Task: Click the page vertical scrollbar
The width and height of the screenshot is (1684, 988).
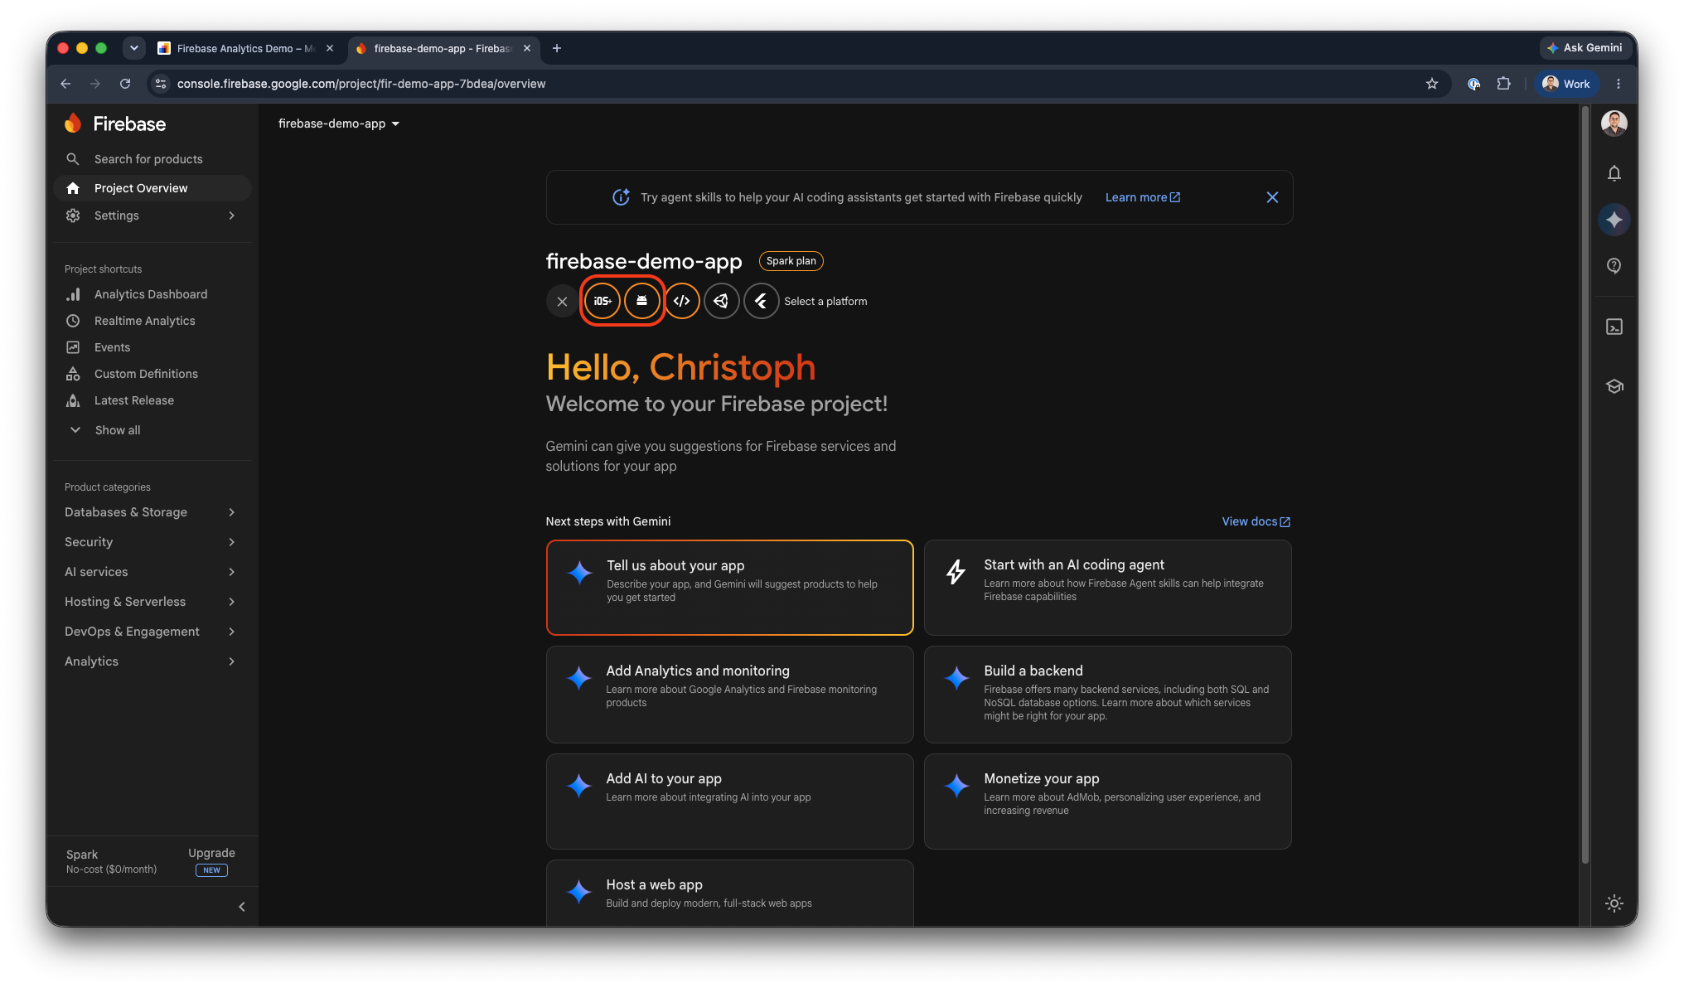Action: point(1585,487)
